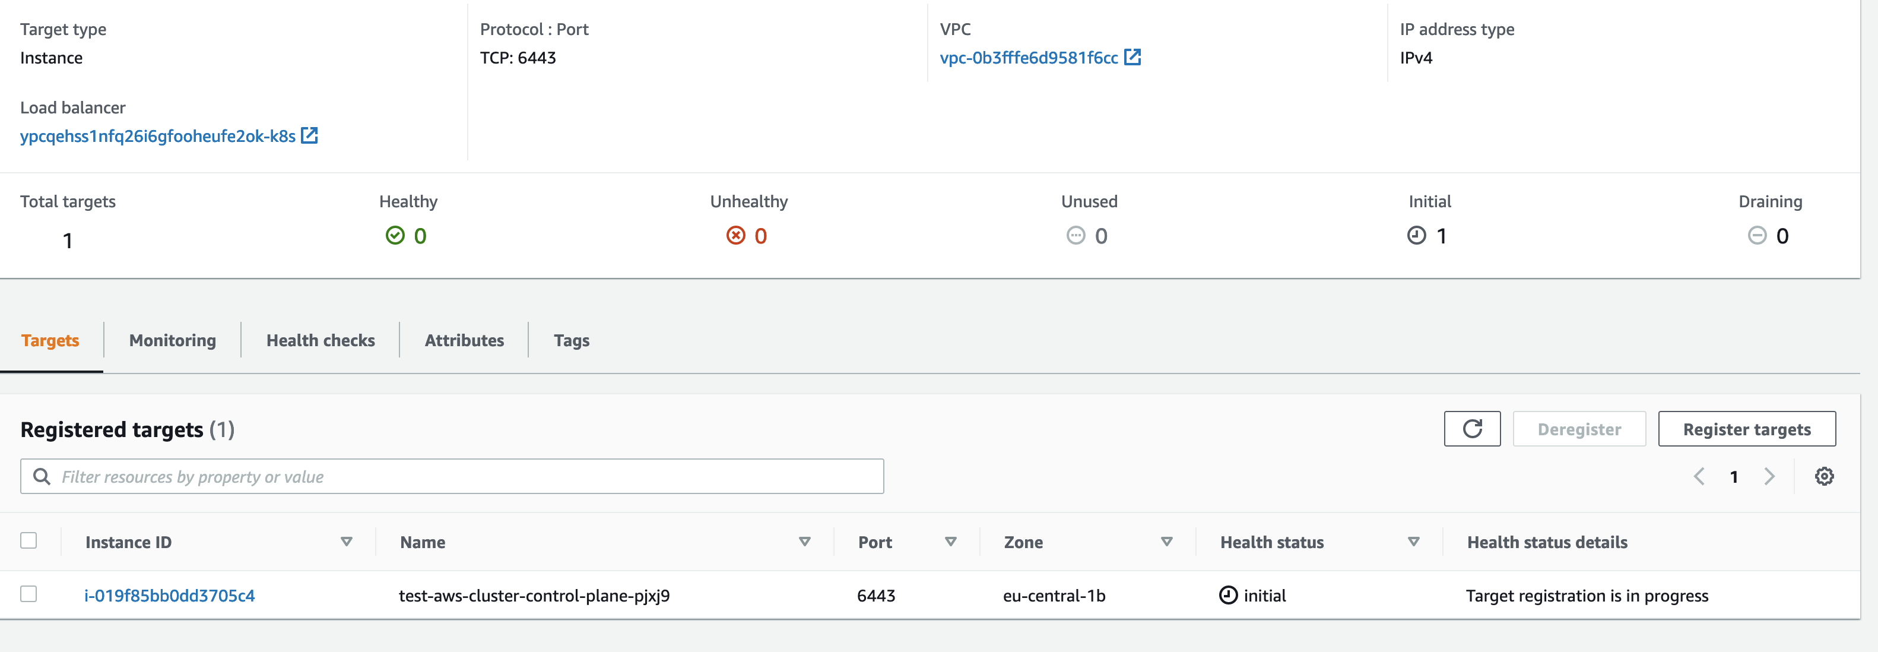Click the refresh targets icon button
The image size is (1878, 652).
tap(1471, 429)
